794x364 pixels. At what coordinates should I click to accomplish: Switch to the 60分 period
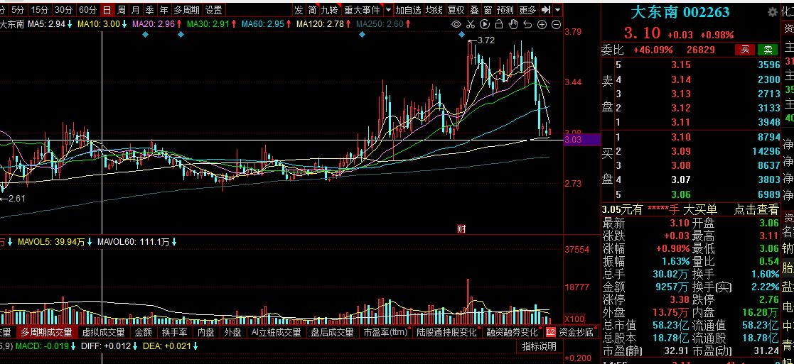(x=88, y=10)
